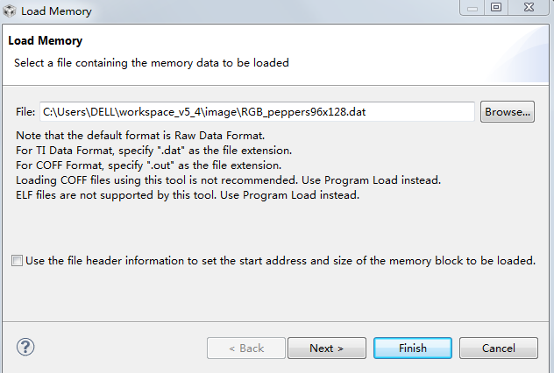Viewport: 554px width, 373px height.
Task: Close the dialog using the title bar X
Action: tap(529, 7)
